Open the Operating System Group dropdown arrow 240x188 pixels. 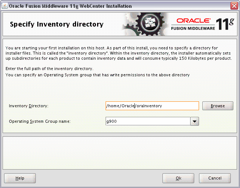[195, 121]
